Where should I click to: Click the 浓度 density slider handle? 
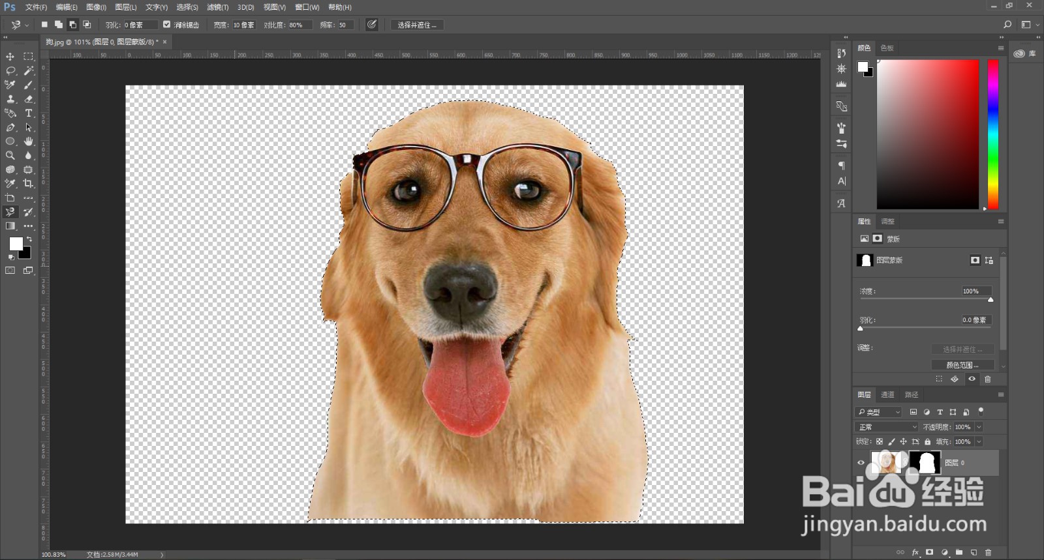[990, 300]
